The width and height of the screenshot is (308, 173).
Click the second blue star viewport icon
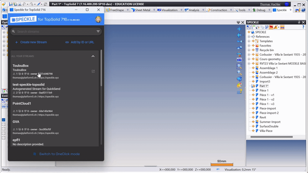239,35
